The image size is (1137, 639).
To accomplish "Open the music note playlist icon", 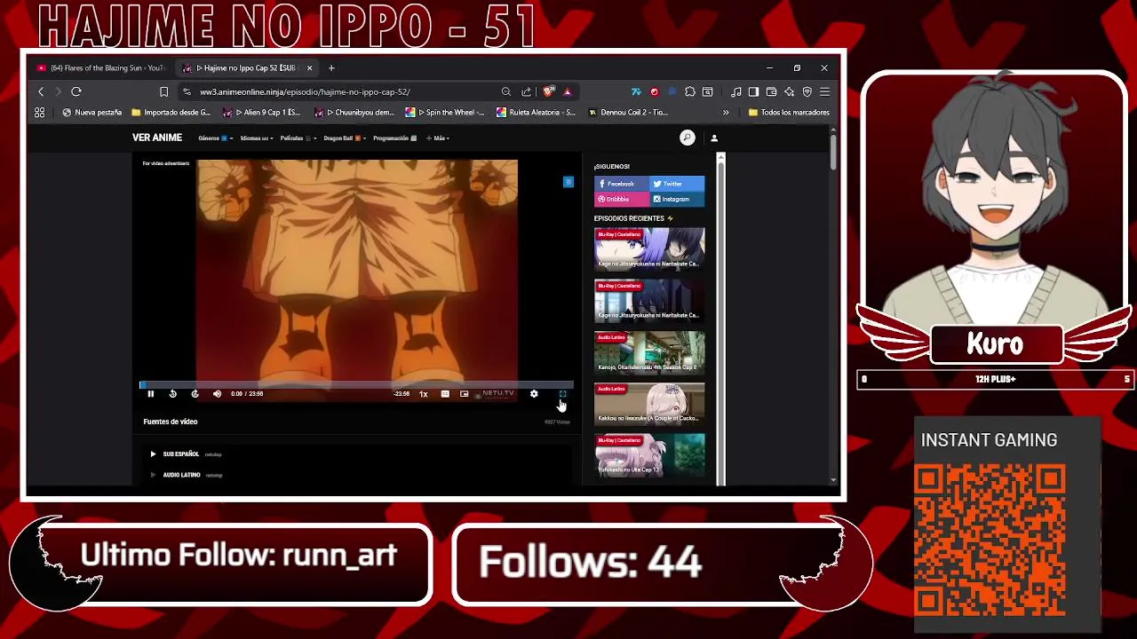I will point(735,91).
